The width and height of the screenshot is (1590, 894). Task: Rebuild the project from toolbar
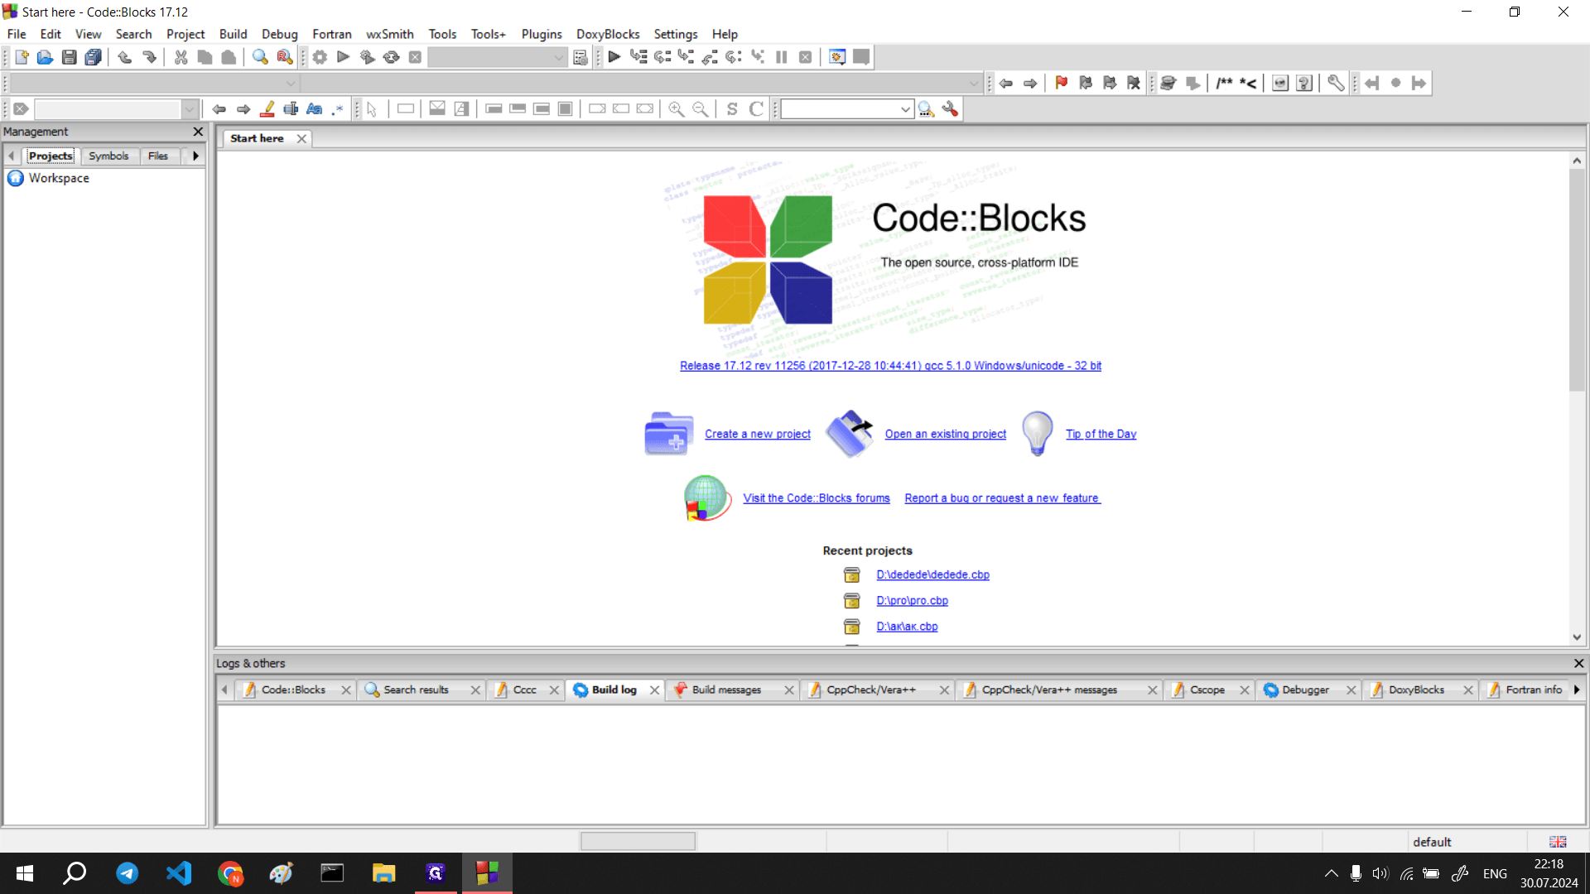pos(392,57)
